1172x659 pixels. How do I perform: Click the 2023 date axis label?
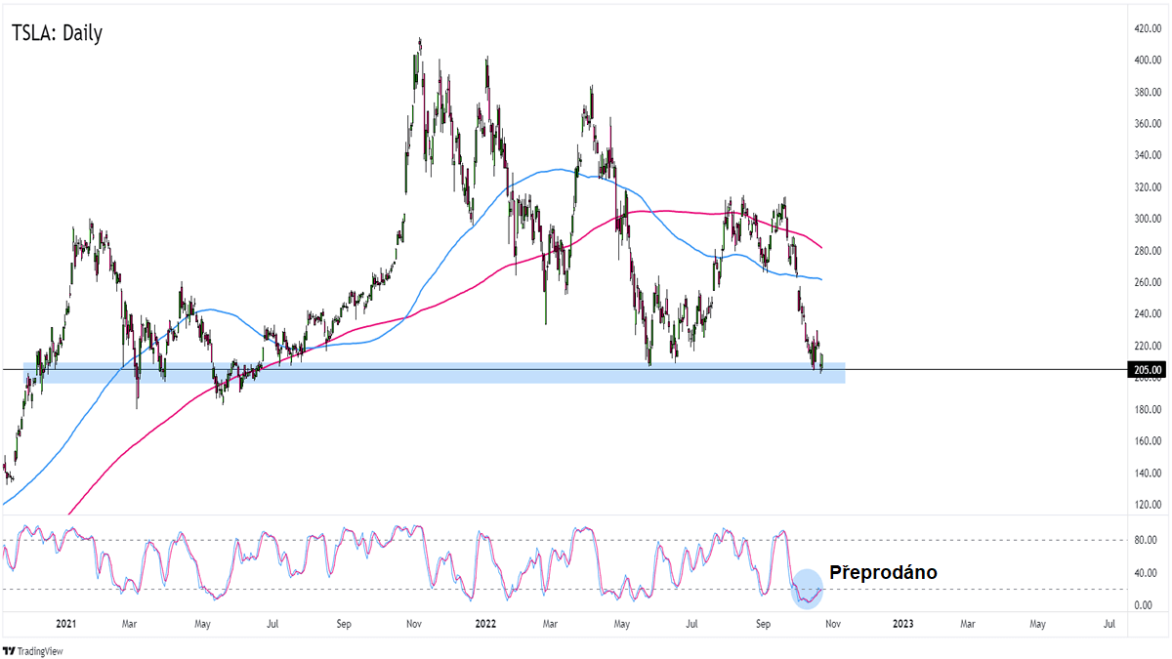(x=902, y=623)
